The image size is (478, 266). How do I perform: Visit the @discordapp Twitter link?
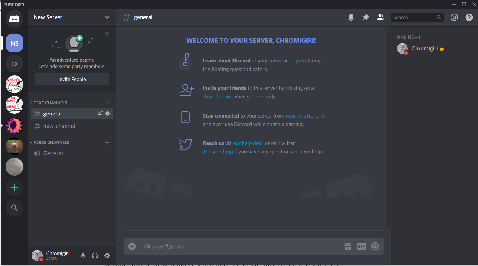click(218, 152)
